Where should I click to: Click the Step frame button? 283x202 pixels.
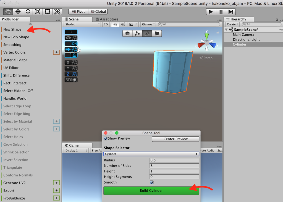coord(231,12)
